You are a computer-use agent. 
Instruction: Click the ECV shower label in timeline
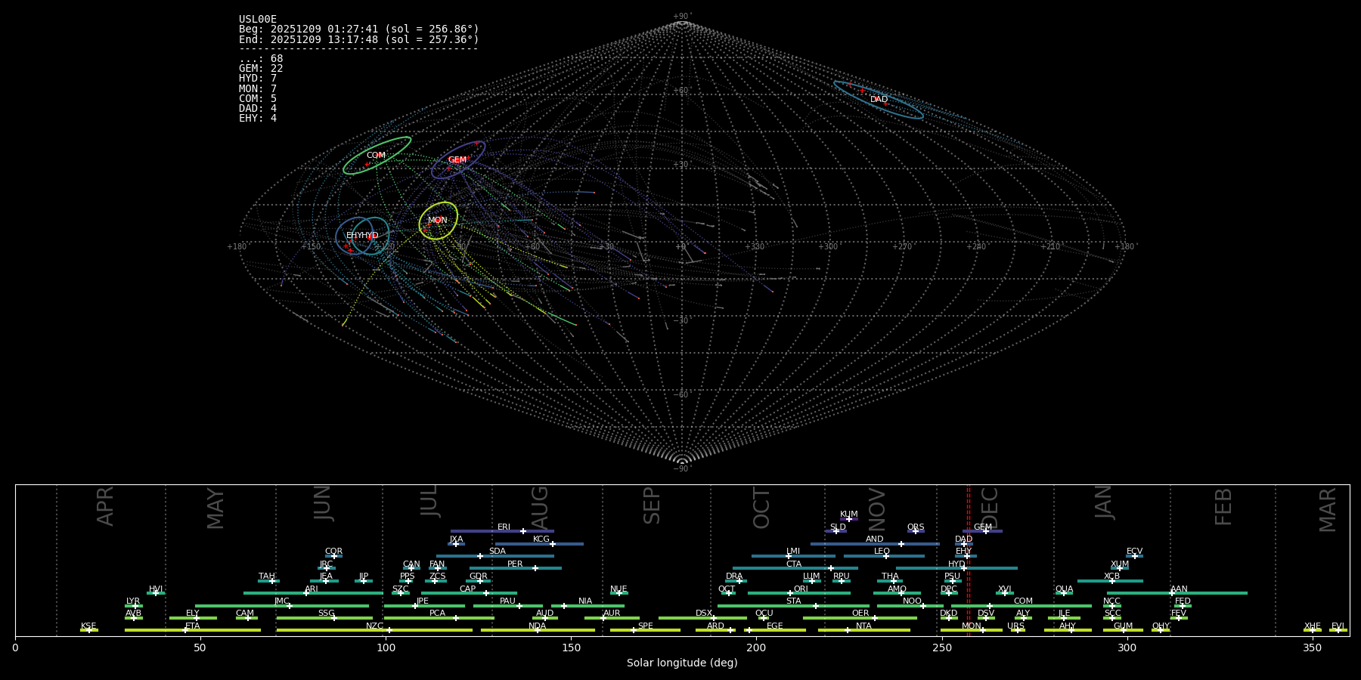tap(1135, 552)
